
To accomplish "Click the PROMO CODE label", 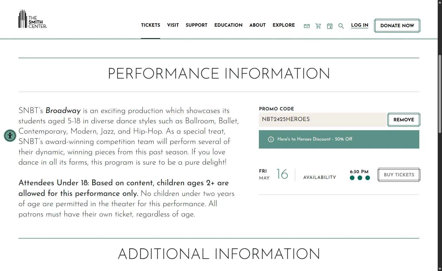I will 276,109.
